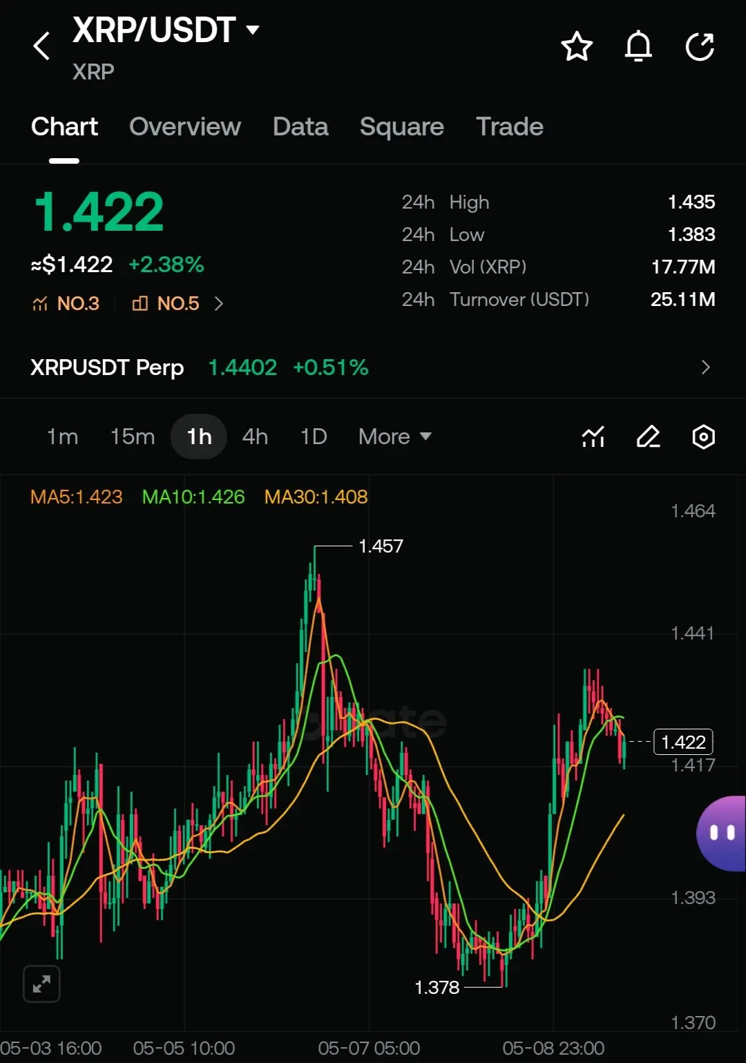Switch to the Overview tab
Viewport: 746px width, 1063px height.
[x=184, y=126]
